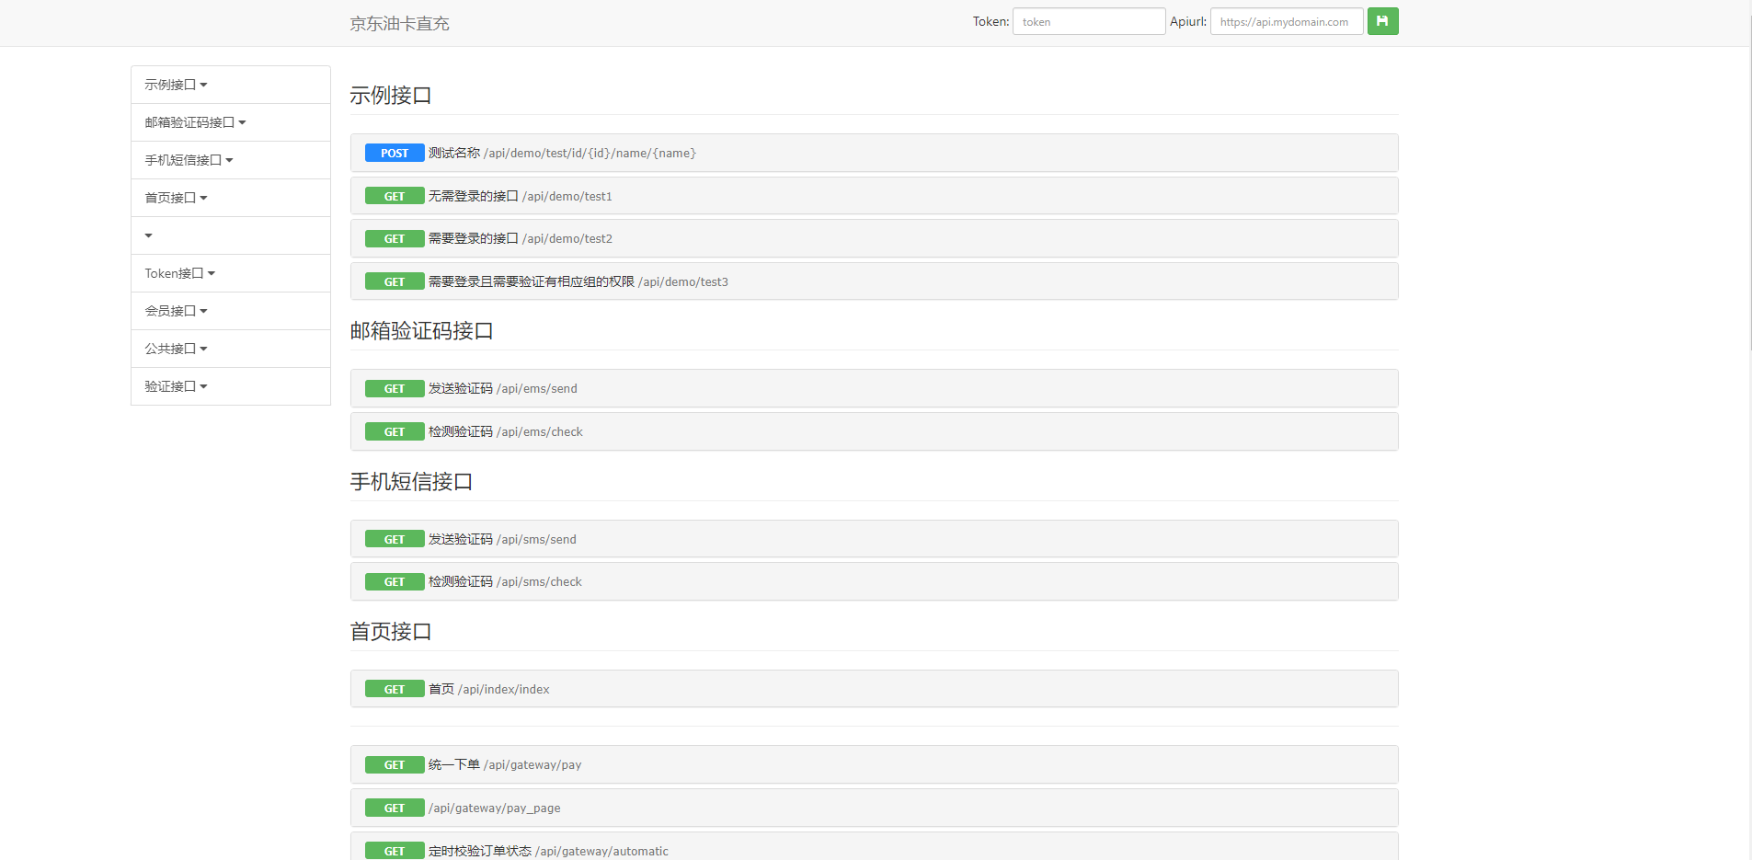Screen dimensions: 1752x860
Task: Expand the 示例接口 sidebar dropdown
Action: point(176,85)
